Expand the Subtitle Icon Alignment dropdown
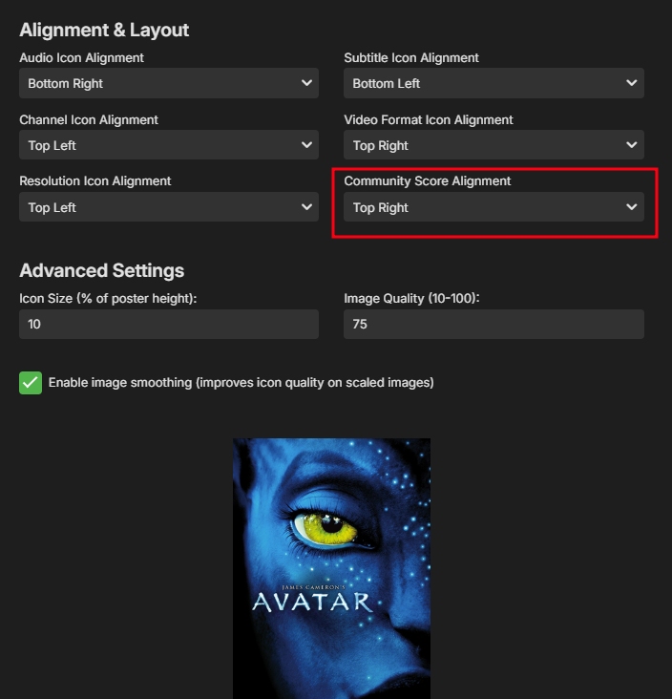 493,83
